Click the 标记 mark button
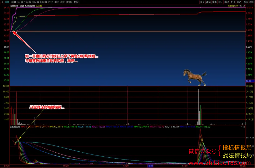Image resolution: width=255 pixels, height=168 pixels. 239,2
